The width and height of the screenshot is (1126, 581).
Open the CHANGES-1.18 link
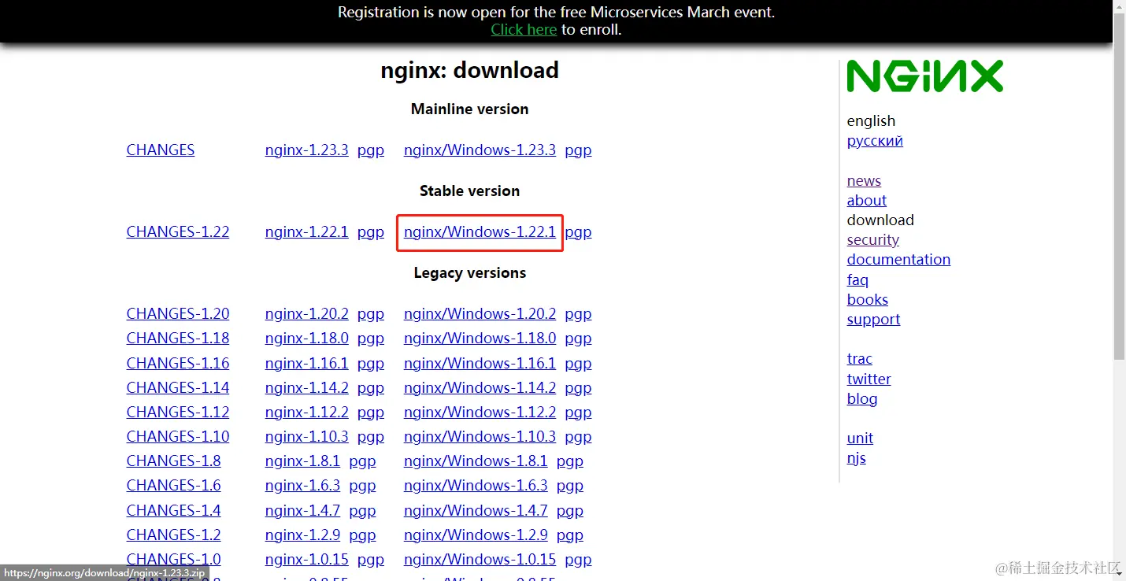click(178, 339)
